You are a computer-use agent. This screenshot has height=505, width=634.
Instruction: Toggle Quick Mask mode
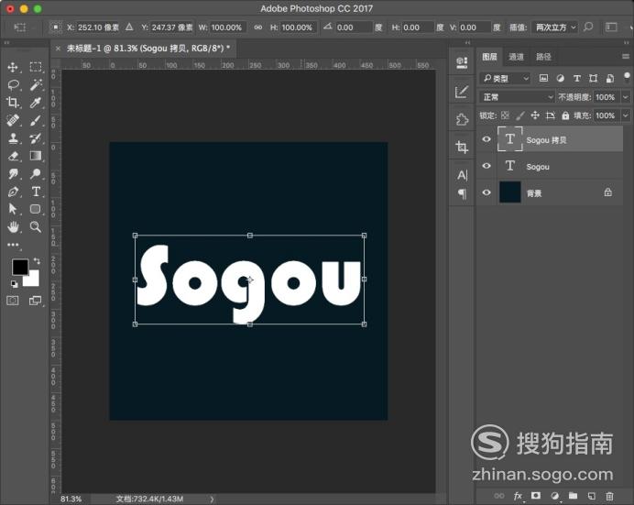[x=13, y=301]
